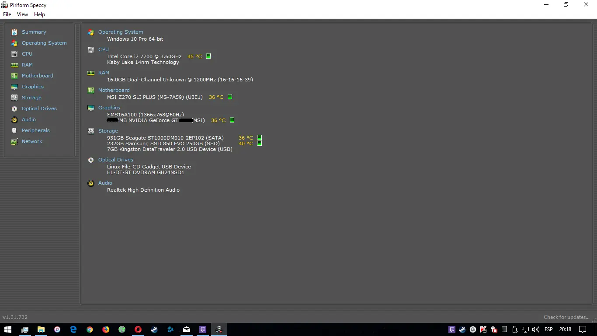Open File Explorer from the taskbar
This screenshot has height=336, width=597.
point(41,329)
